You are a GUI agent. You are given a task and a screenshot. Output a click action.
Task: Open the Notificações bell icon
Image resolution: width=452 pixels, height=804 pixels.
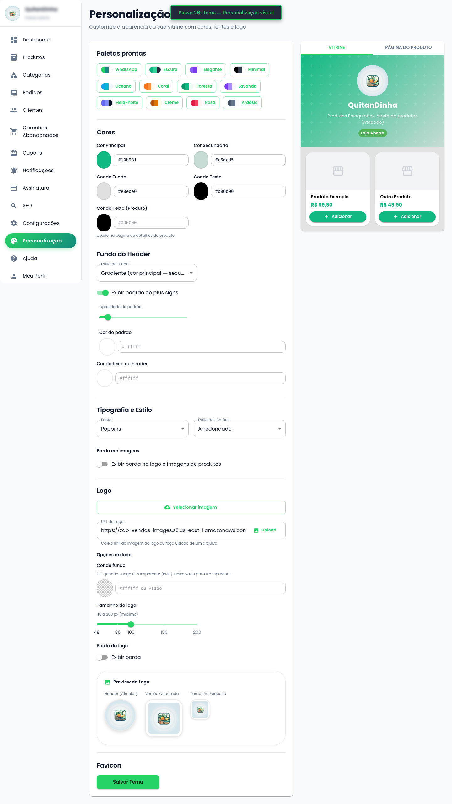click(x=14, y=170)
